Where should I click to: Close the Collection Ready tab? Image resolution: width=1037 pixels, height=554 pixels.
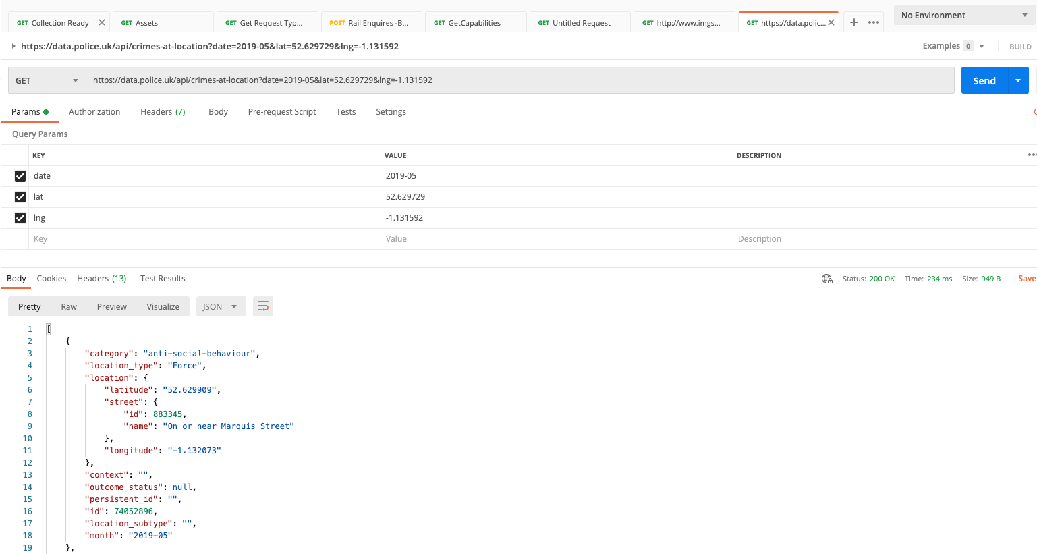point(102,22)
